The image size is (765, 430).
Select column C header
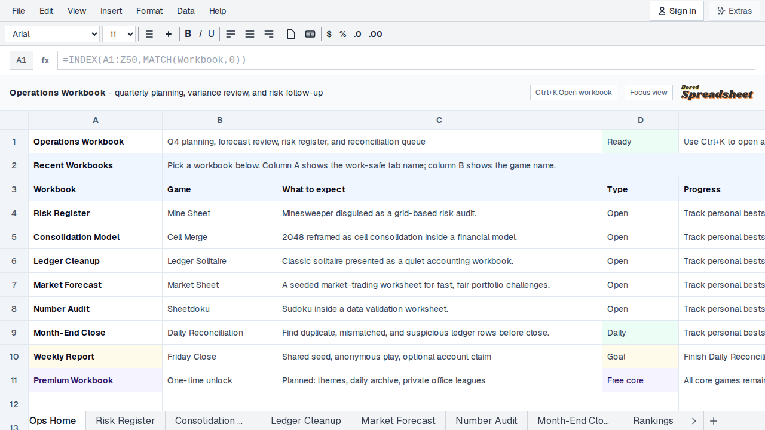[439, 120]
